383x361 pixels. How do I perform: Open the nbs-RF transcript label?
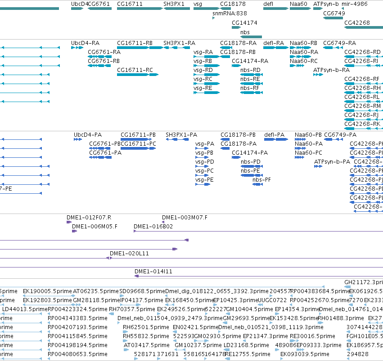click(x=250, y=88)
